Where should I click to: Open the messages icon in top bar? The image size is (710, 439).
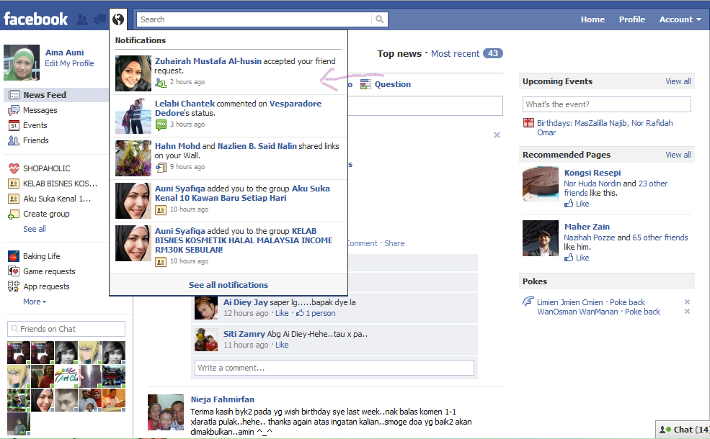point(99,19)
